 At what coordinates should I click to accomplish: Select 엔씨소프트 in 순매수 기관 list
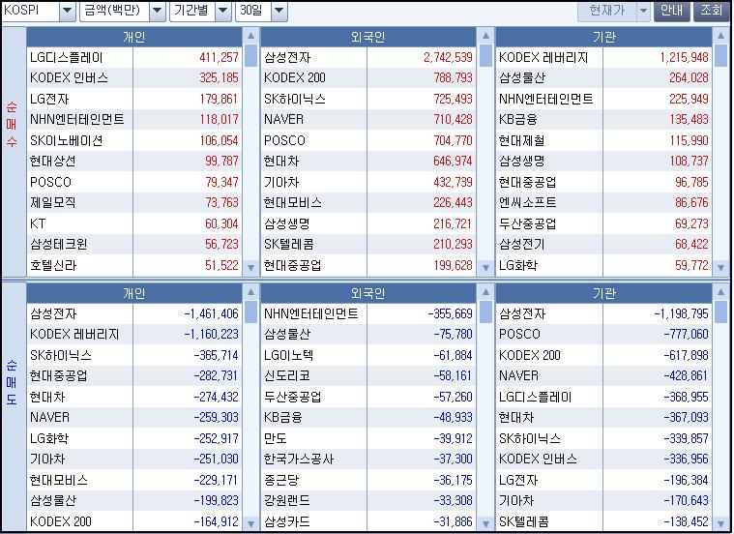point(528,202)
